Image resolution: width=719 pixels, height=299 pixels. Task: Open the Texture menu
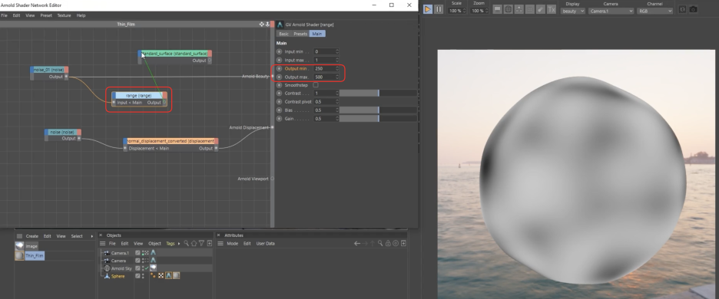pos(65,15)
